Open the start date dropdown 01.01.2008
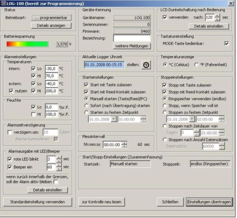 [x=114, y=119]
